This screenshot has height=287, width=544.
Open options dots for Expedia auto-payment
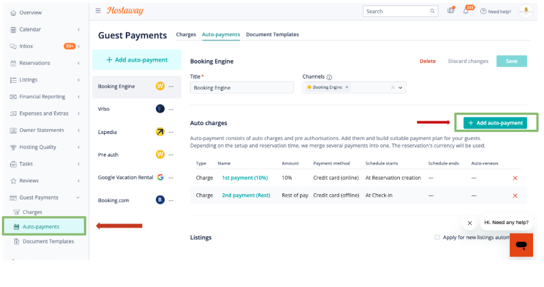(x=171, y=132)
